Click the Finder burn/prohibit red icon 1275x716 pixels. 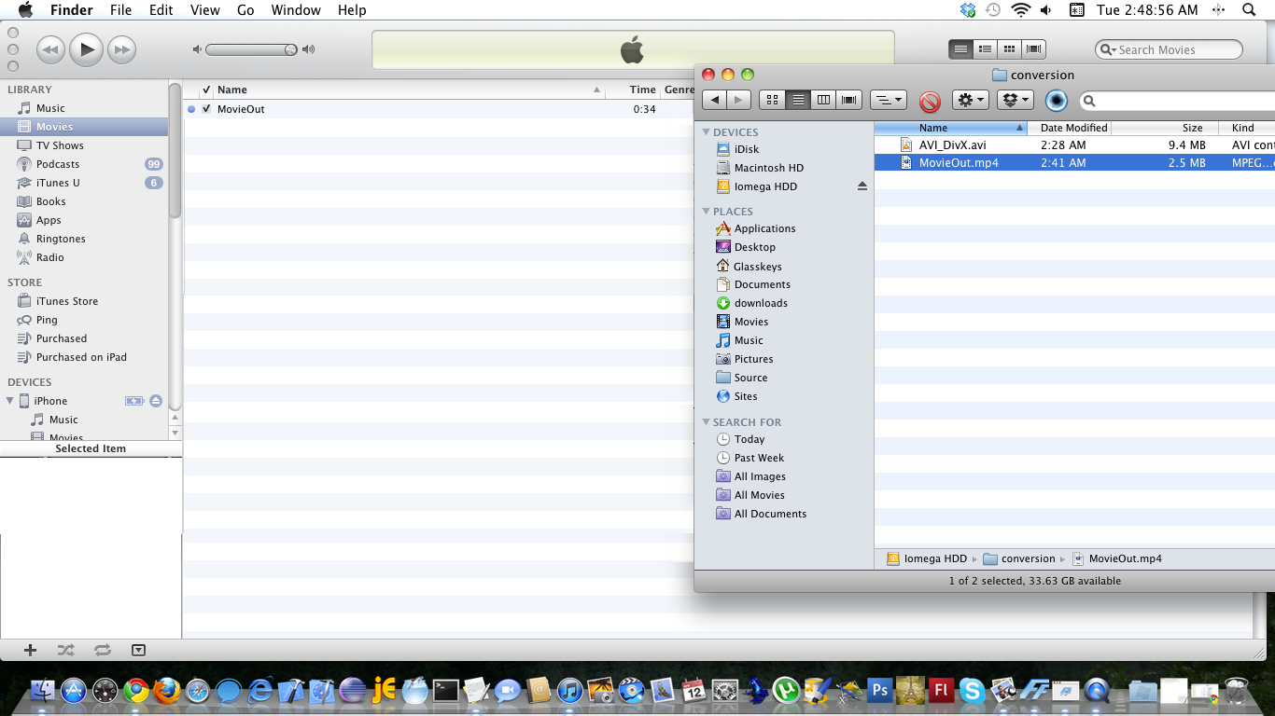pos(930,101)
